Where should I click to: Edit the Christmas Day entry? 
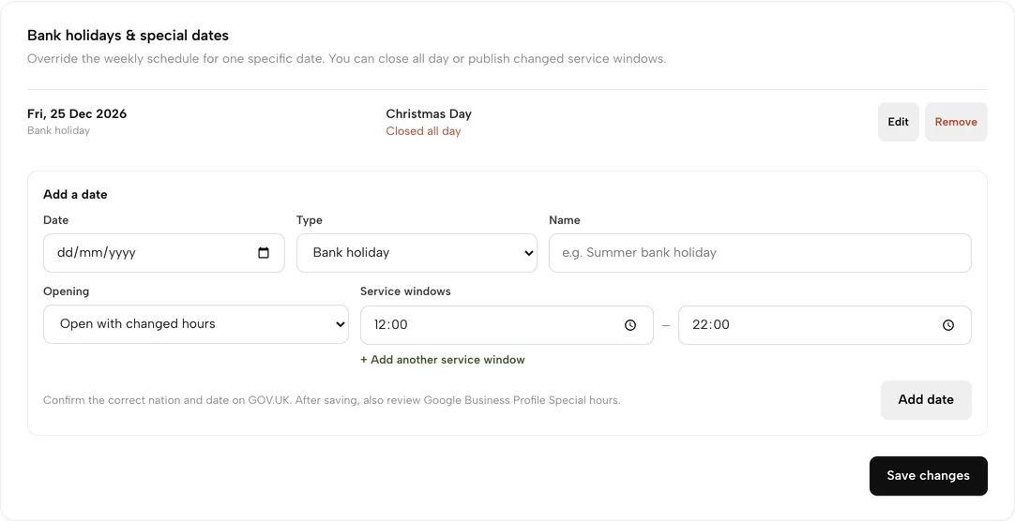pos(899,122)
